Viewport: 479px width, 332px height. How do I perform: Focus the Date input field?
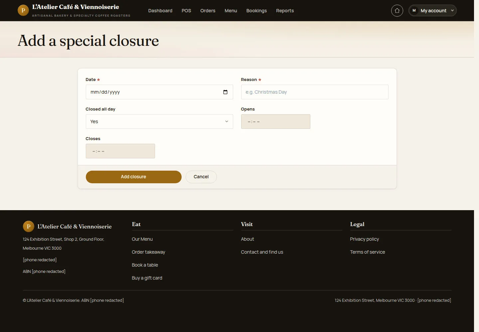coord(159,92)
